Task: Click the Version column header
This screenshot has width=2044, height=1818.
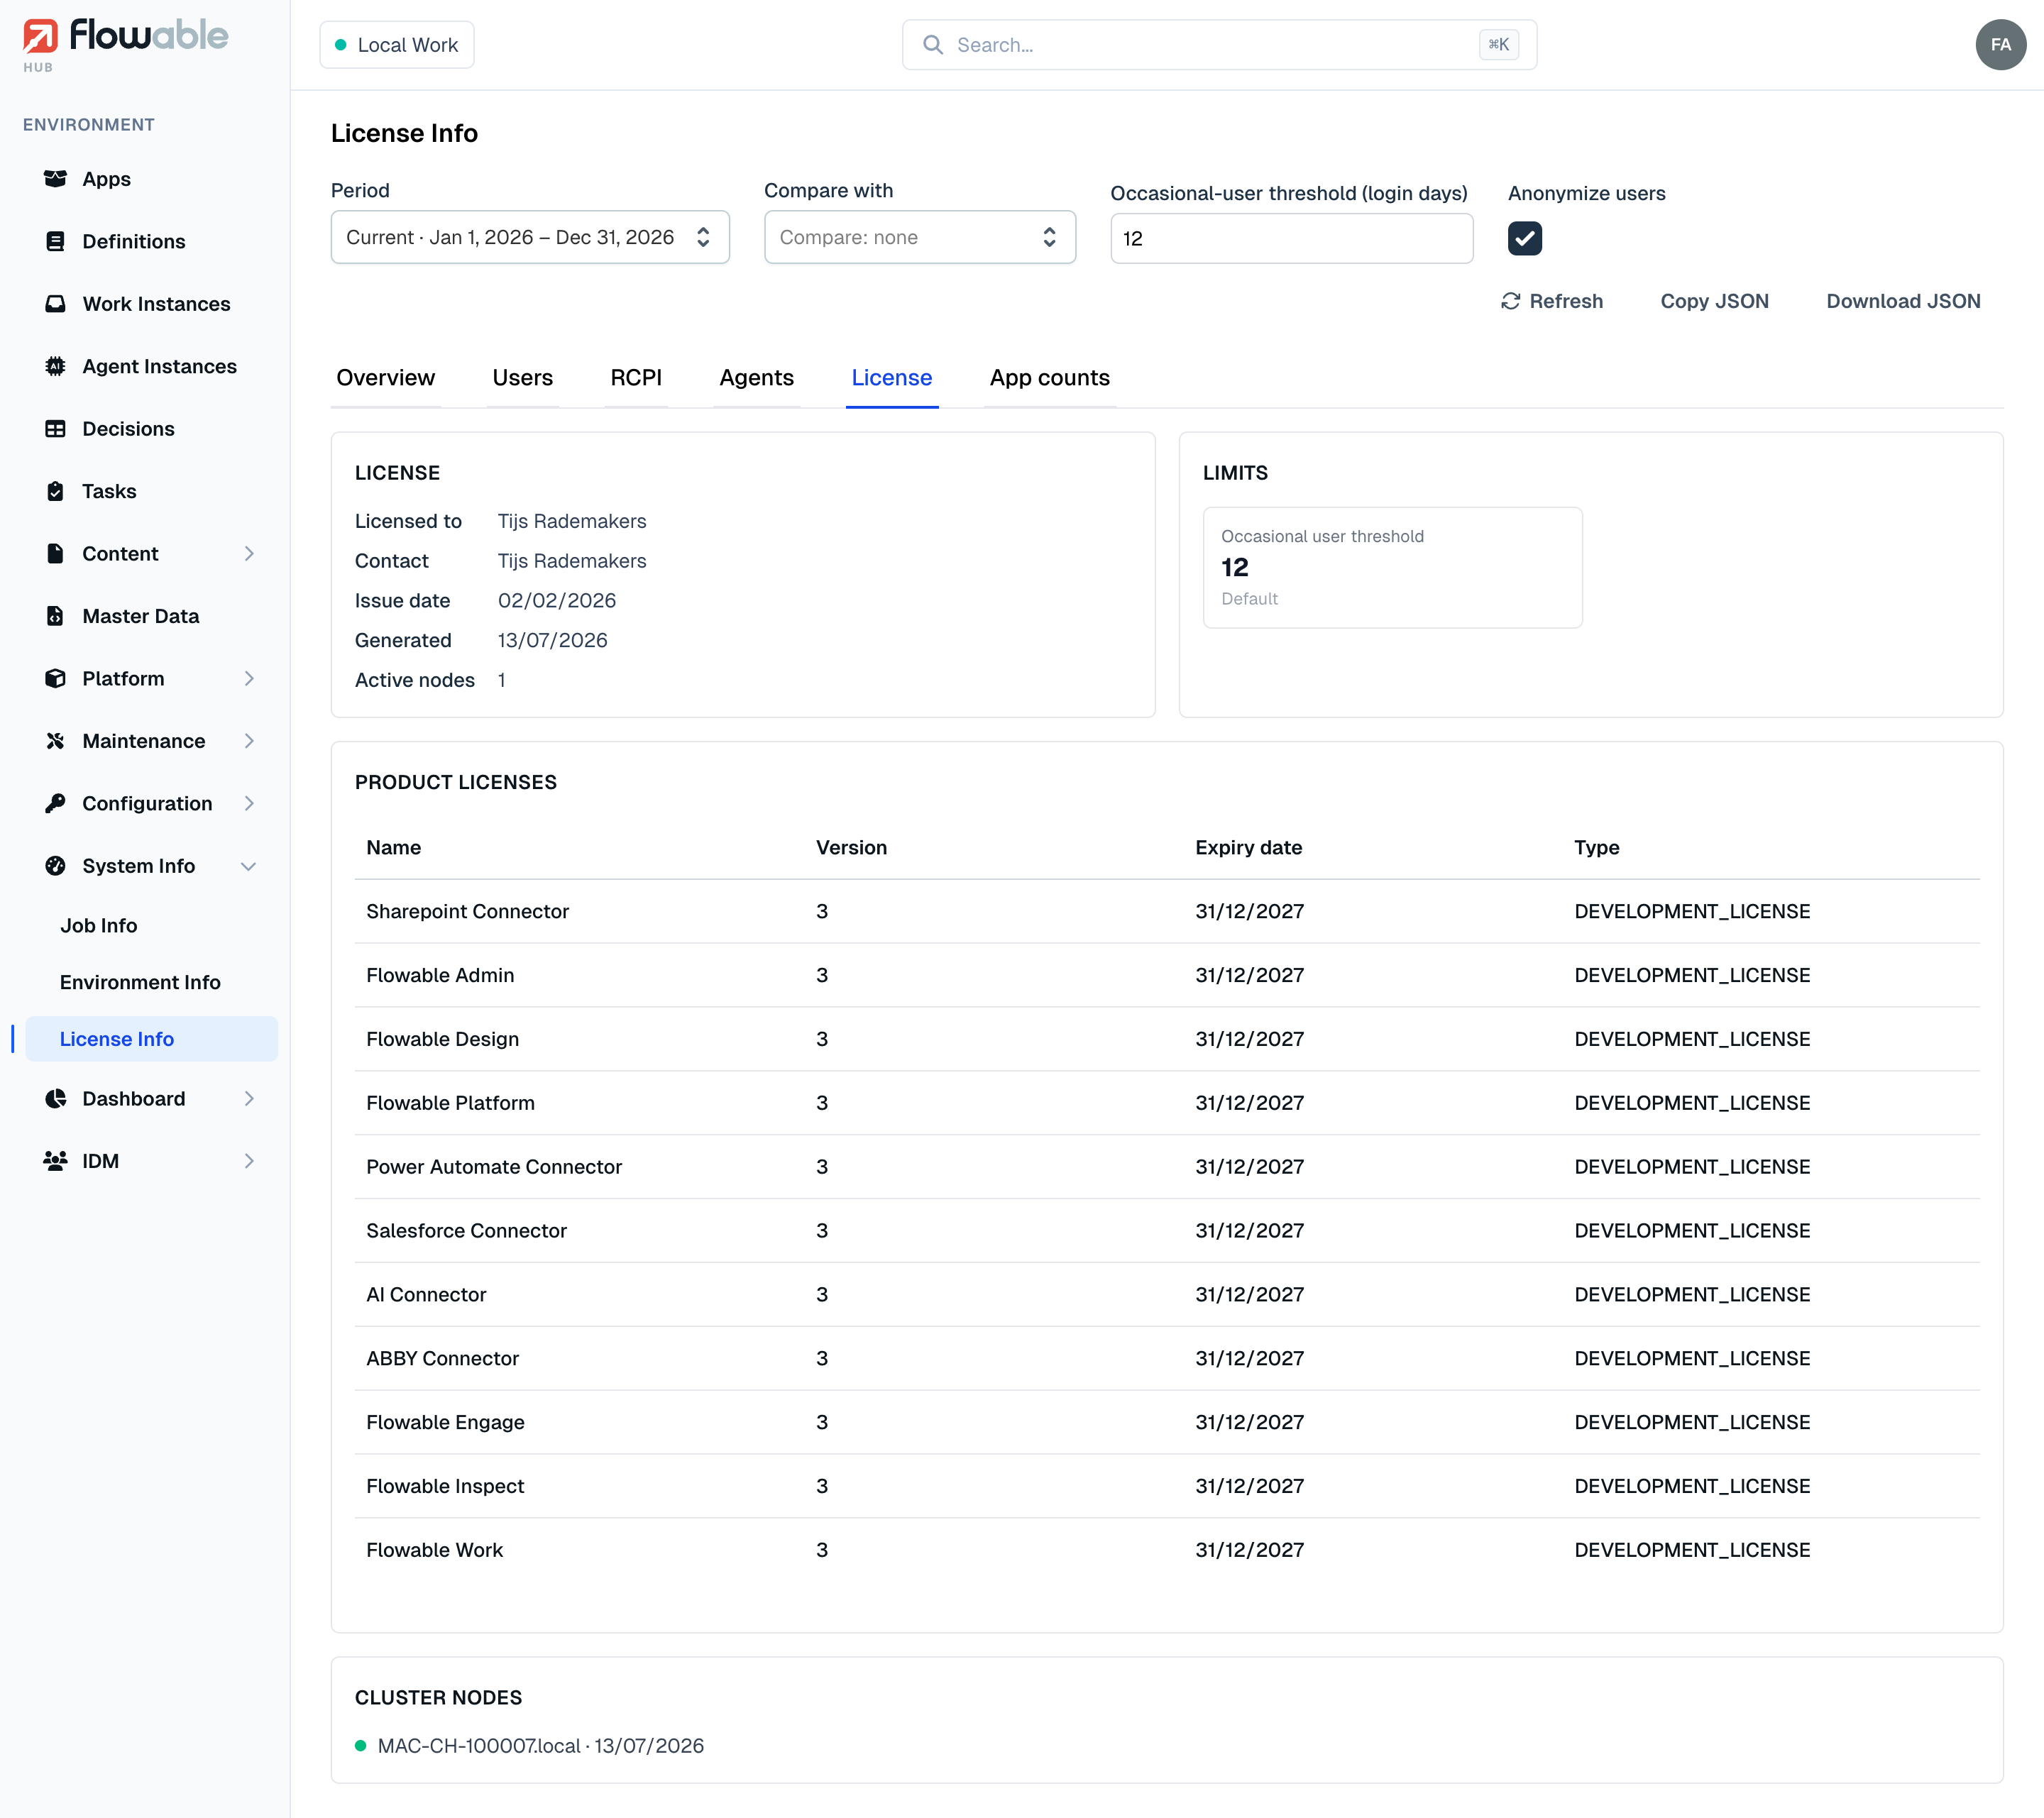Action: point(851,847)
